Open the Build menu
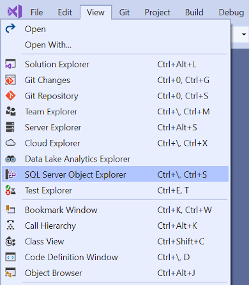The height and width of the screenshot is (285, 249). (194, 12)
